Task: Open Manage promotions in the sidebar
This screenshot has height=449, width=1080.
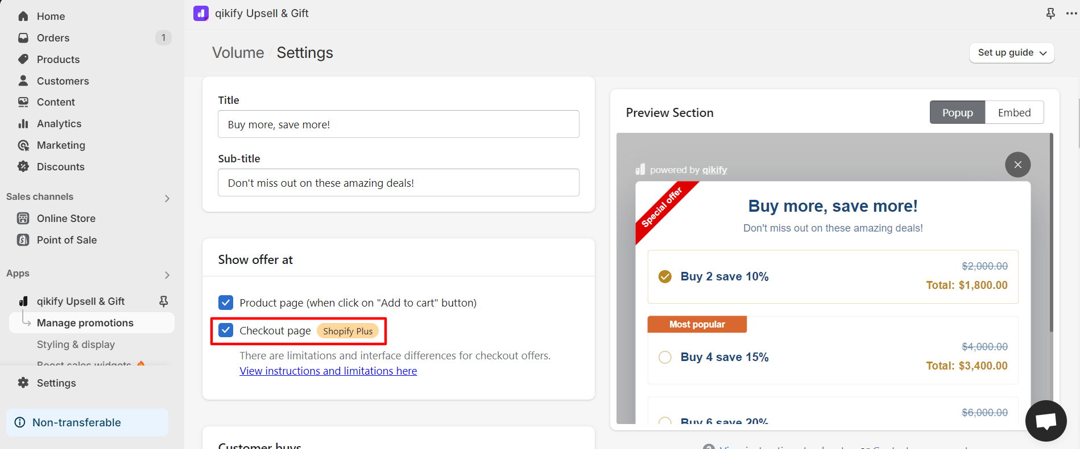Action: point(92,323)
